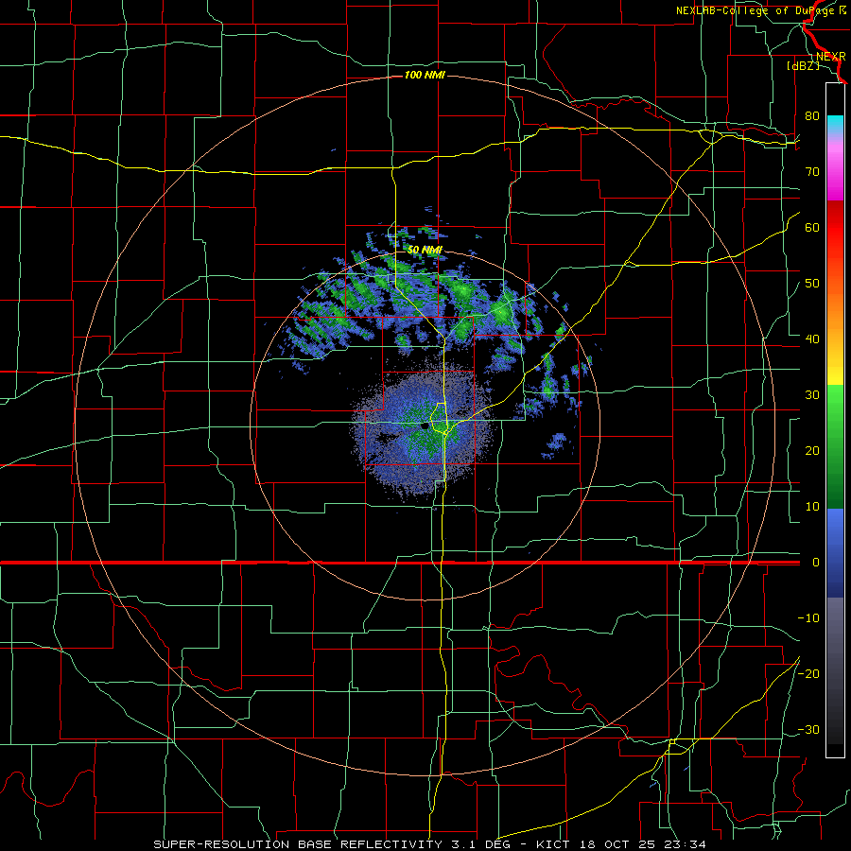851x851 pixels.
Task: Click the 30 value on the dBZ scale
Action: (x=812, y=394)
